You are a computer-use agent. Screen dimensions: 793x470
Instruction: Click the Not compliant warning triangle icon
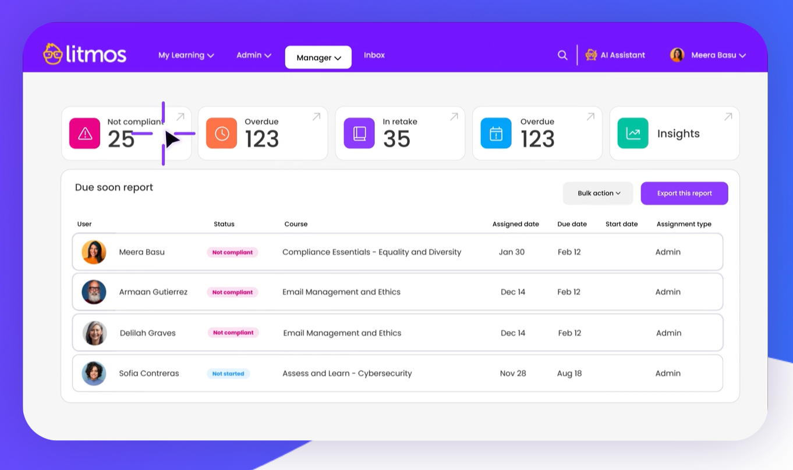click(x=84, y=133)
